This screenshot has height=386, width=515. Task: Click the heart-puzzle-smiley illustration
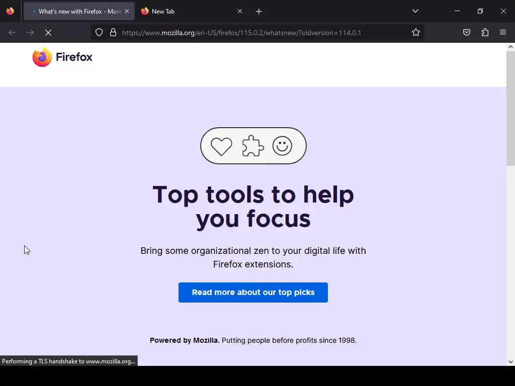pyautogui.click(x=253, y=146)
